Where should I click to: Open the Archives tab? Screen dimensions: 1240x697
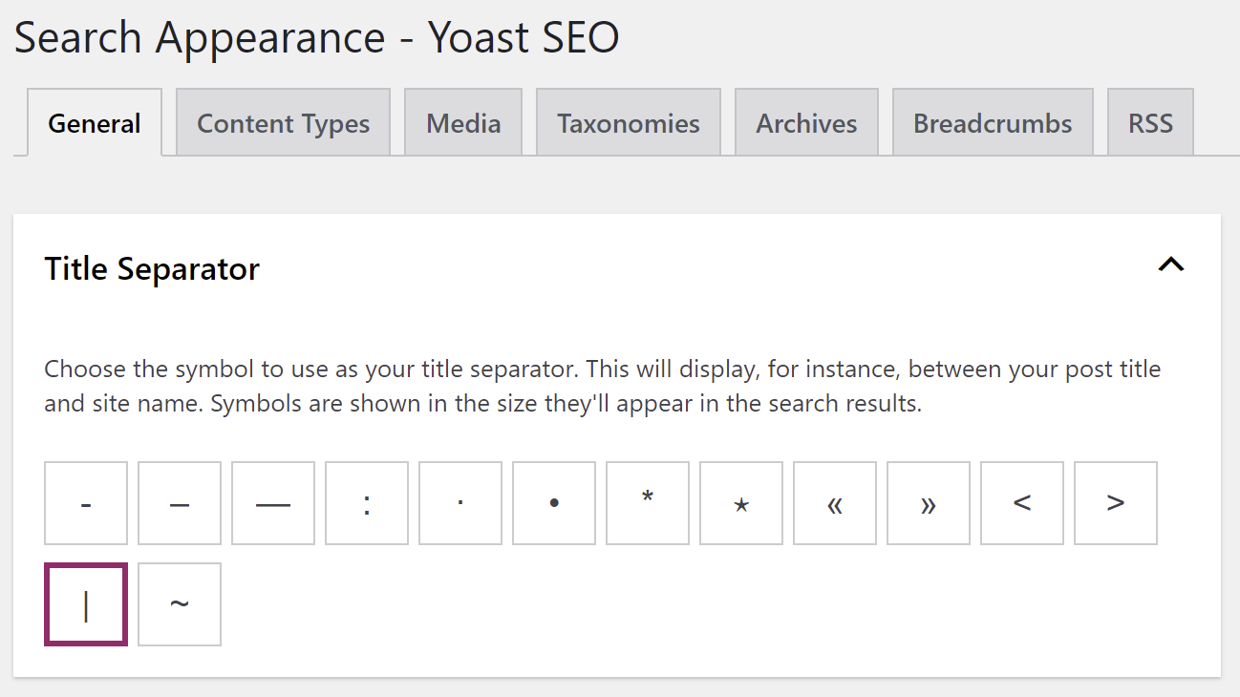click(x=806, y=123)
